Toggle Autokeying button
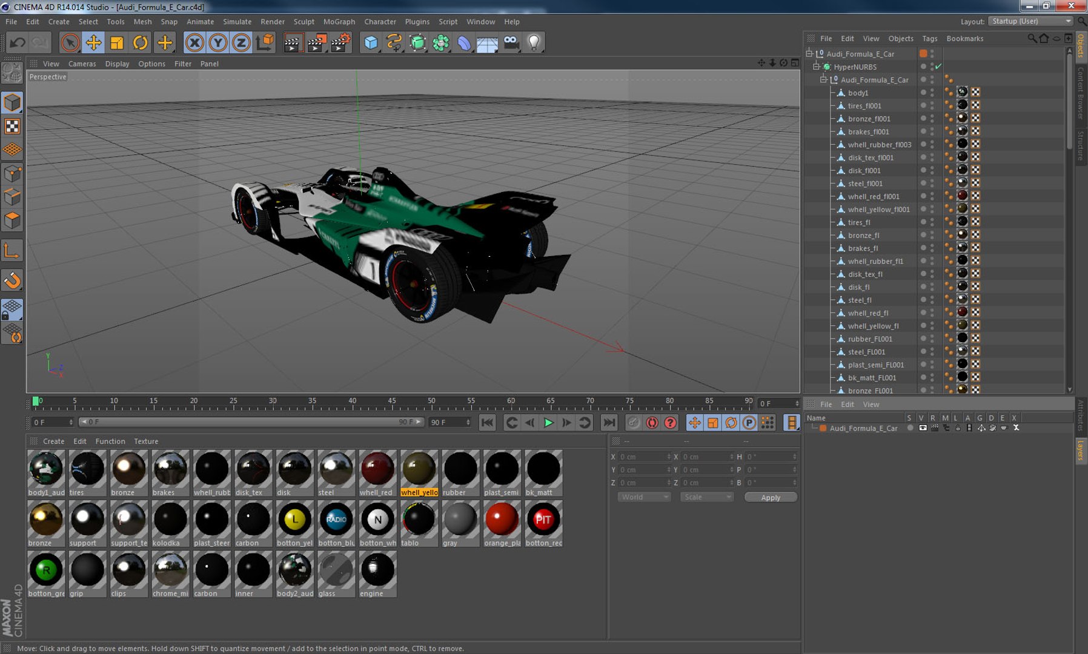Viewport: 1088px width, 654px height. click(652, 423)
